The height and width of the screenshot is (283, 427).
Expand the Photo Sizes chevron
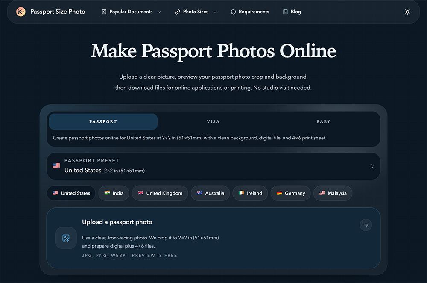pyautogui.click(x=215, y=12)
